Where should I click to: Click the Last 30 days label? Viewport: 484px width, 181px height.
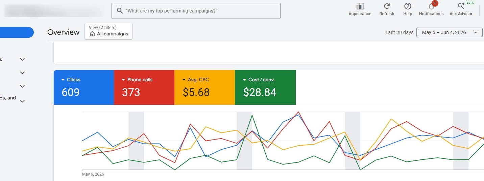400,32
